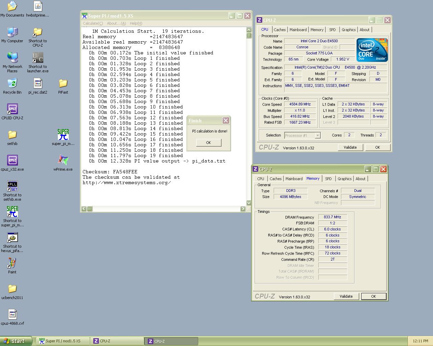This screenshot has height=346, width=433.
Task: Launch wPrime.exe desktop icon
Action: pyautogui.click(x=63, y=163)
